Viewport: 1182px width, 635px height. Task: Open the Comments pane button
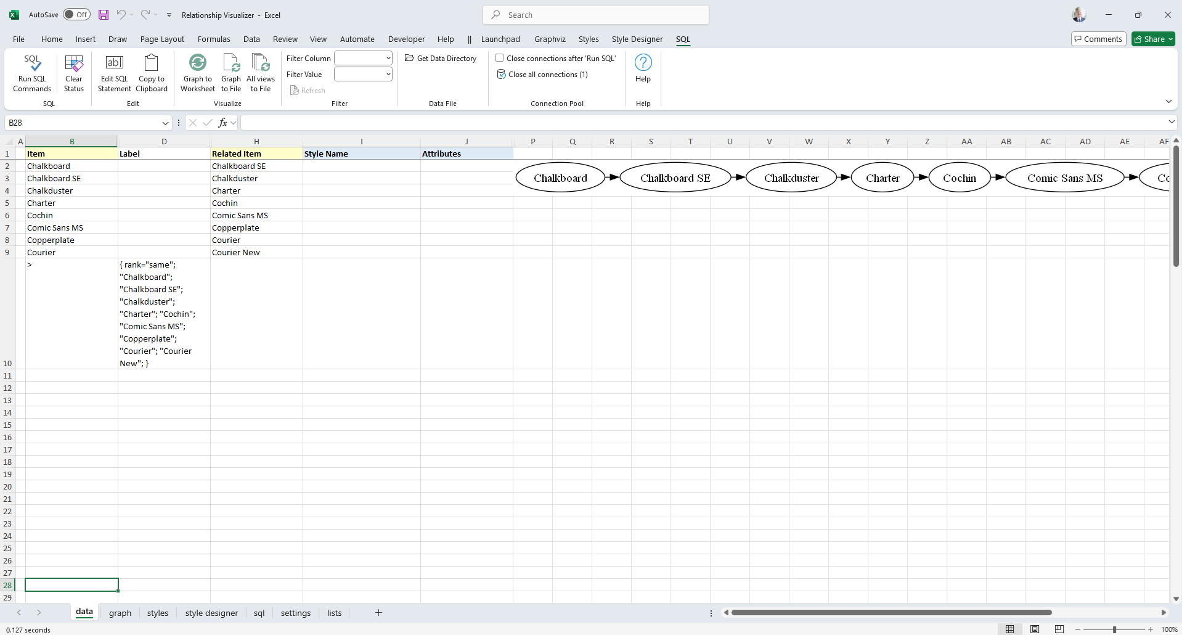point(1099,39)
